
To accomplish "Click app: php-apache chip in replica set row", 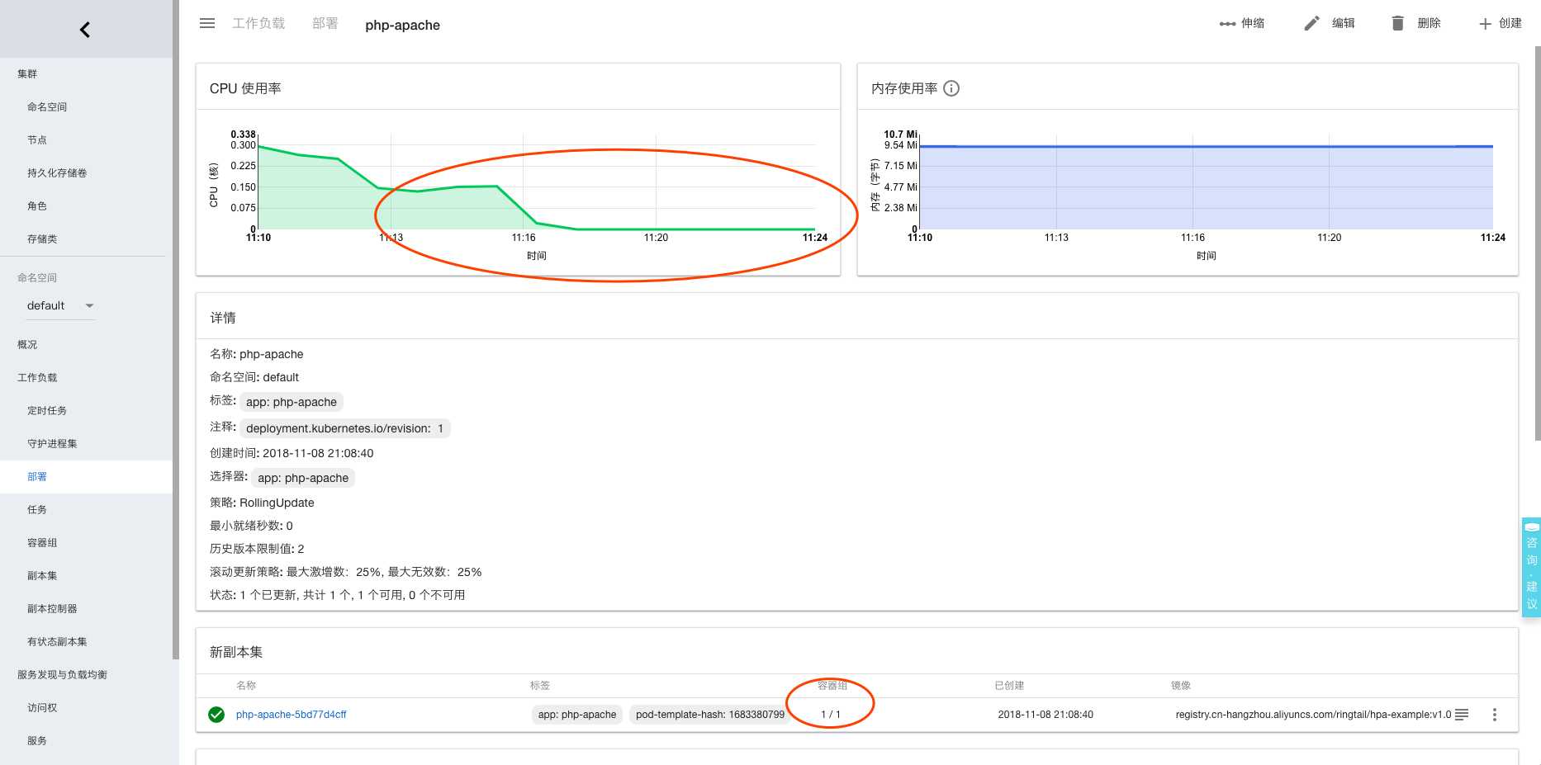I will (577, 715).
